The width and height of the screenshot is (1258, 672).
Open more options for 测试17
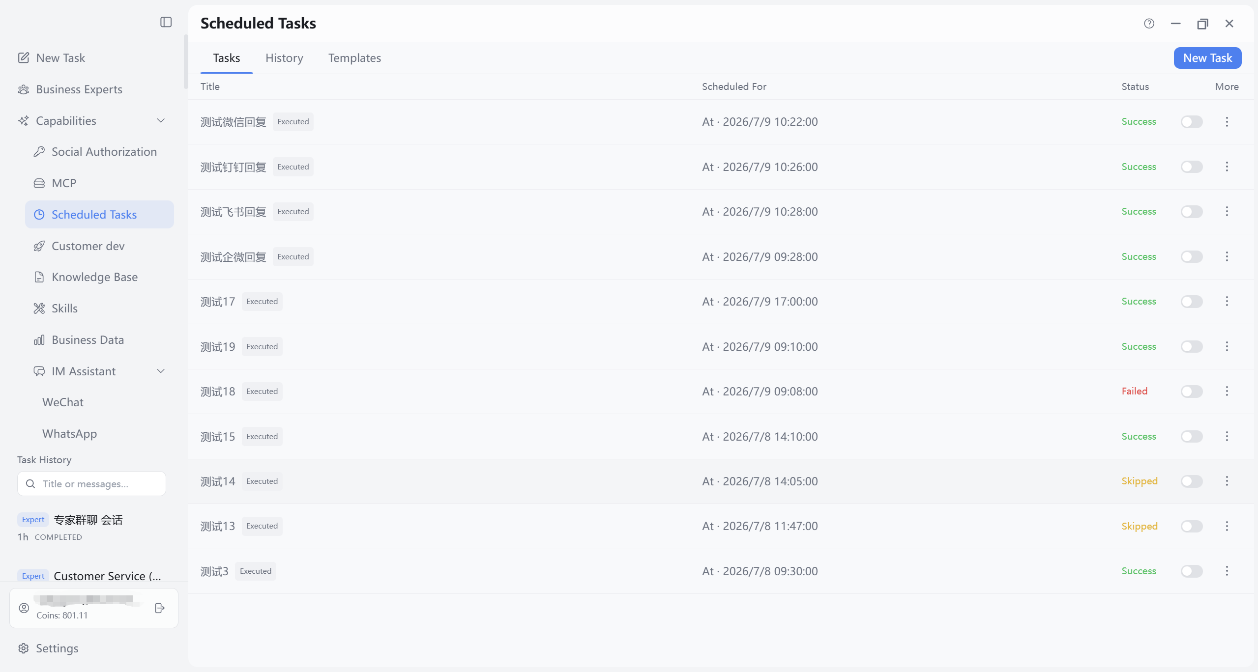(1227, 302)
